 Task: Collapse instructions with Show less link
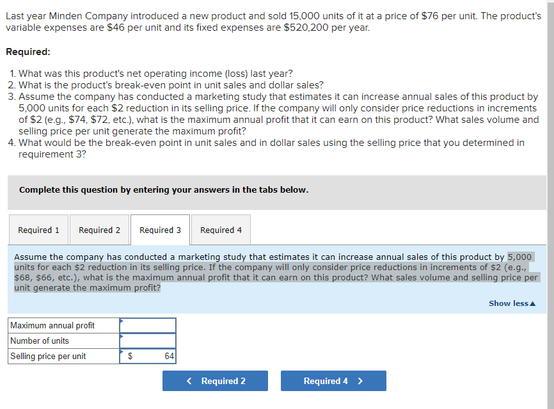tap(508, 303)
